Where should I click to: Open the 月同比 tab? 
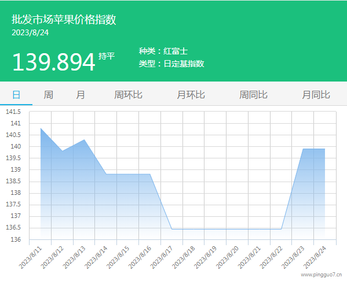[x=316, y=95]
